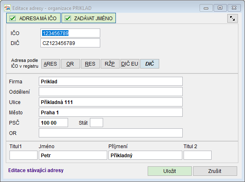The image size is (245, 182).
Task: Restore the window using title bar button
Action: [220, 8]
